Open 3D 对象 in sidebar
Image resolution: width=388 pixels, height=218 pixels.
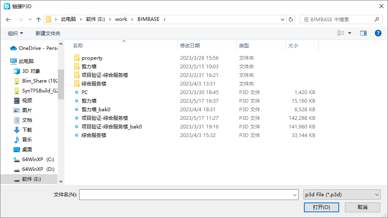(x=27, y=71)
